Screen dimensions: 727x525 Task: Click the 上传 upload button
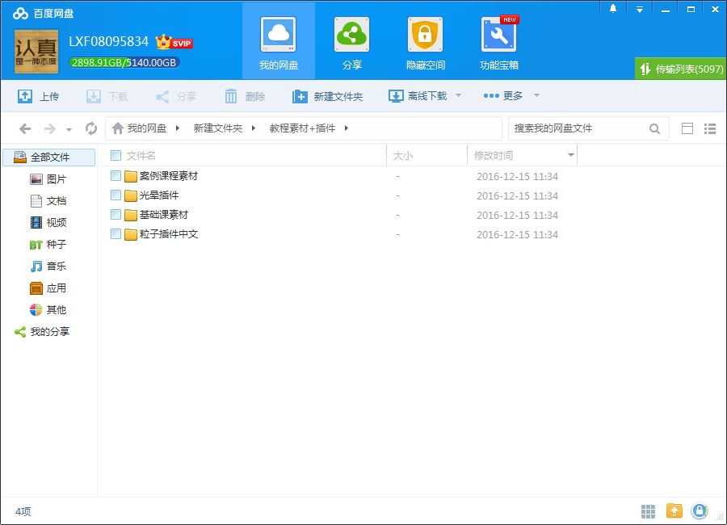(x=39, y=96)
